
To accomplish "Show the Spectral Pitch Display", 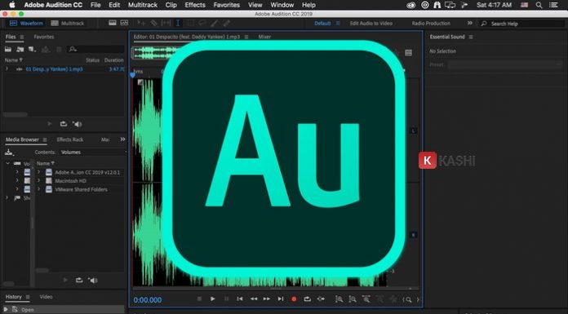I will pos(124,23).
